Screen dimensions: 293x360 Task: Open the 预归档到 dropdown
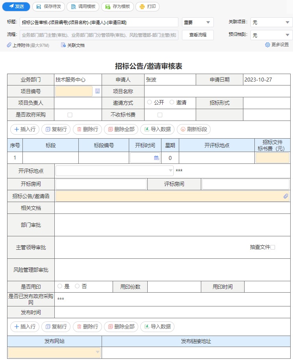(271, 35)
